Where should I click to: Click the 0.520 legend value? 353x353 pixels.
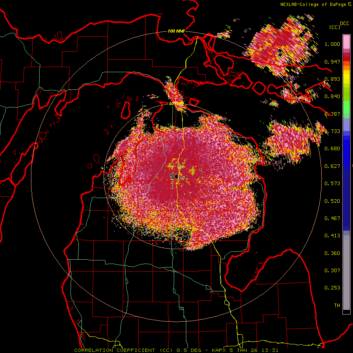(x=332, y=201)
